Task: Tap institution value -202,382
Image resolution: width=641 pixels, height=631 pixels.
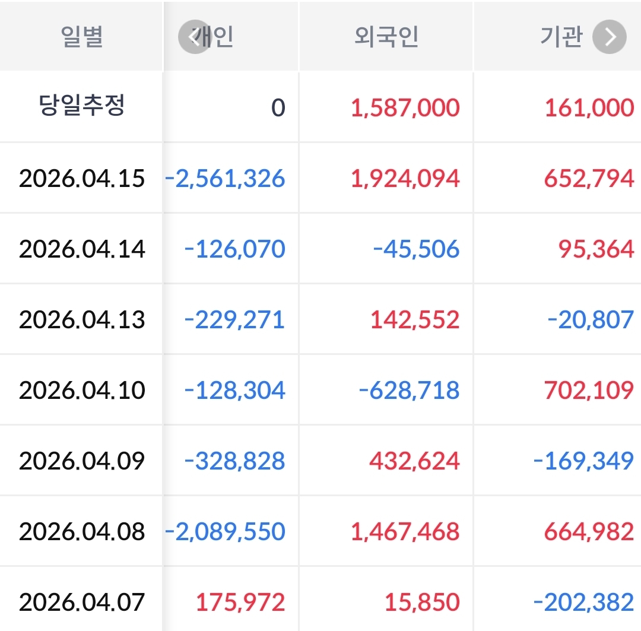Action: click(584, 602)
